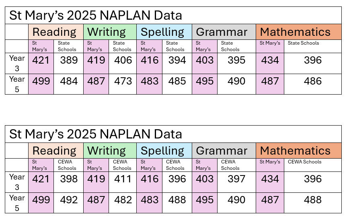Click the title of the CEWA Schools table

96,134
